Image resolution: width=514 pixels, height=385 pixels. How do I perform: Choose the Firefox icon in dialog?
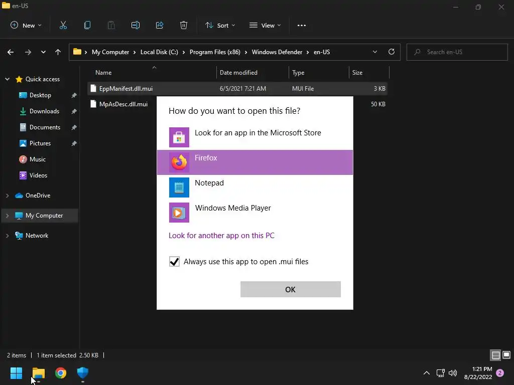point(179,162)
